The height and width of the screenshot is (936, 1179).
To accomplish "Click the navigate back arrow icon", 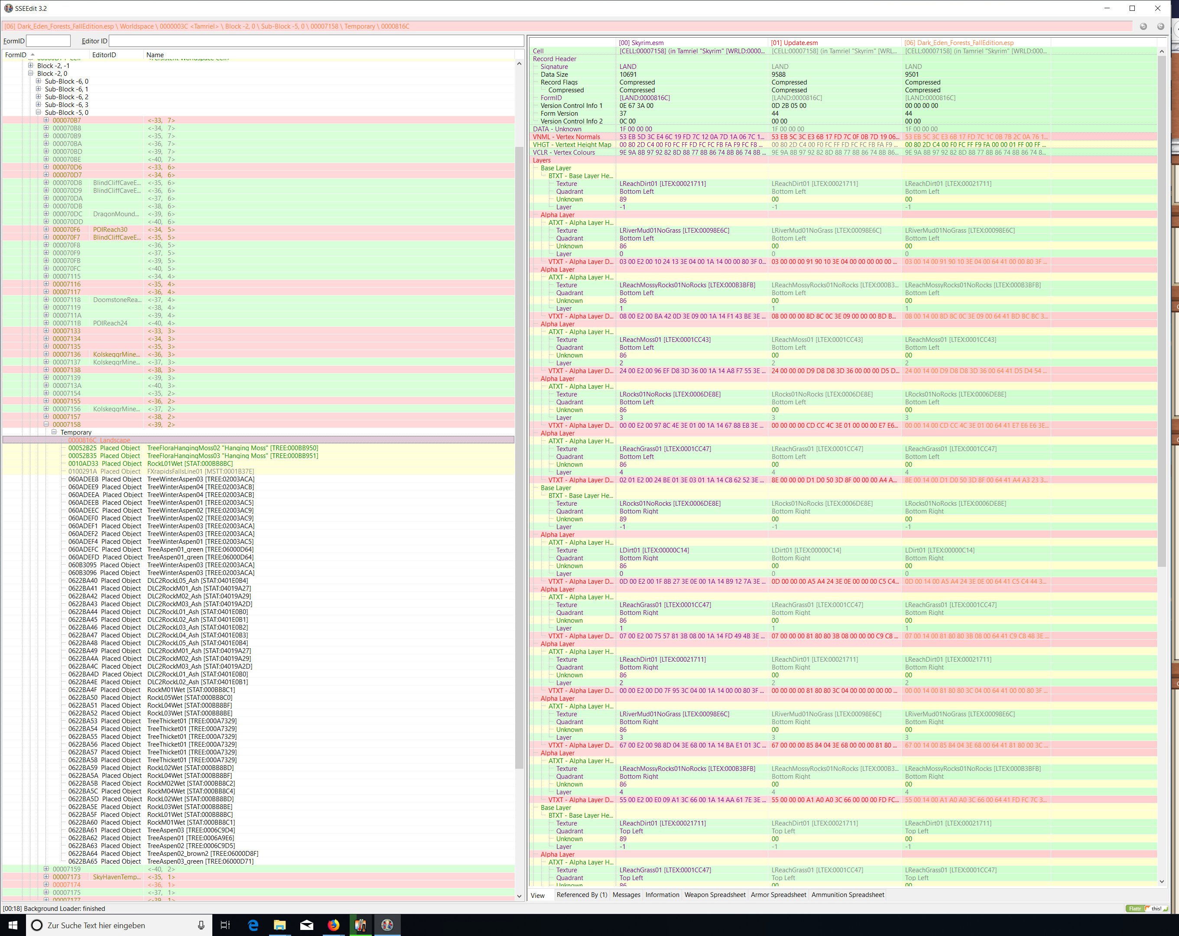I will click(1143, 26).
